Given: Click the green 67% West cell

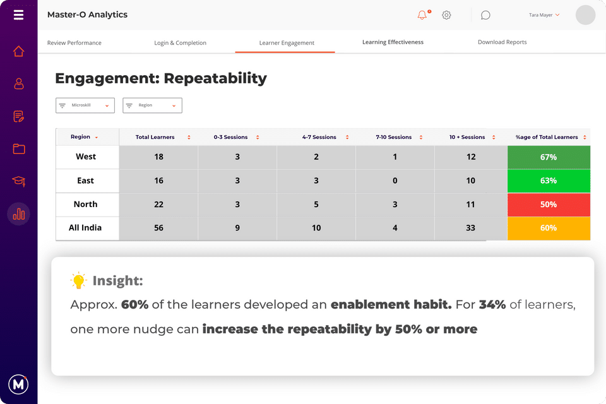Looking at the screenshot, I should pyautogui.click(x=548, y=157).
